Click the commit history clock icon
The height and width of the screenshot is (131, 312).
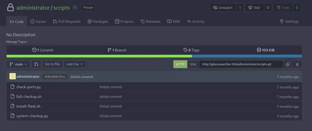(x=34, y=50)
